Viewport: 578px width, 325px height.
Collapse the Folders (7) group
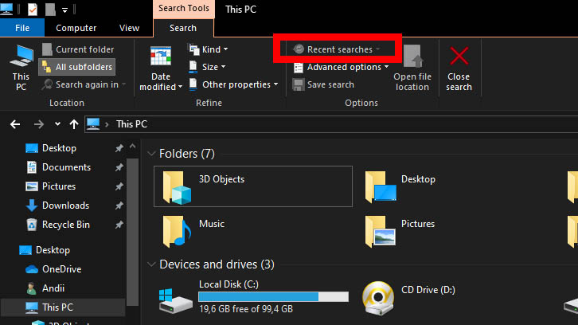(151, 154)
